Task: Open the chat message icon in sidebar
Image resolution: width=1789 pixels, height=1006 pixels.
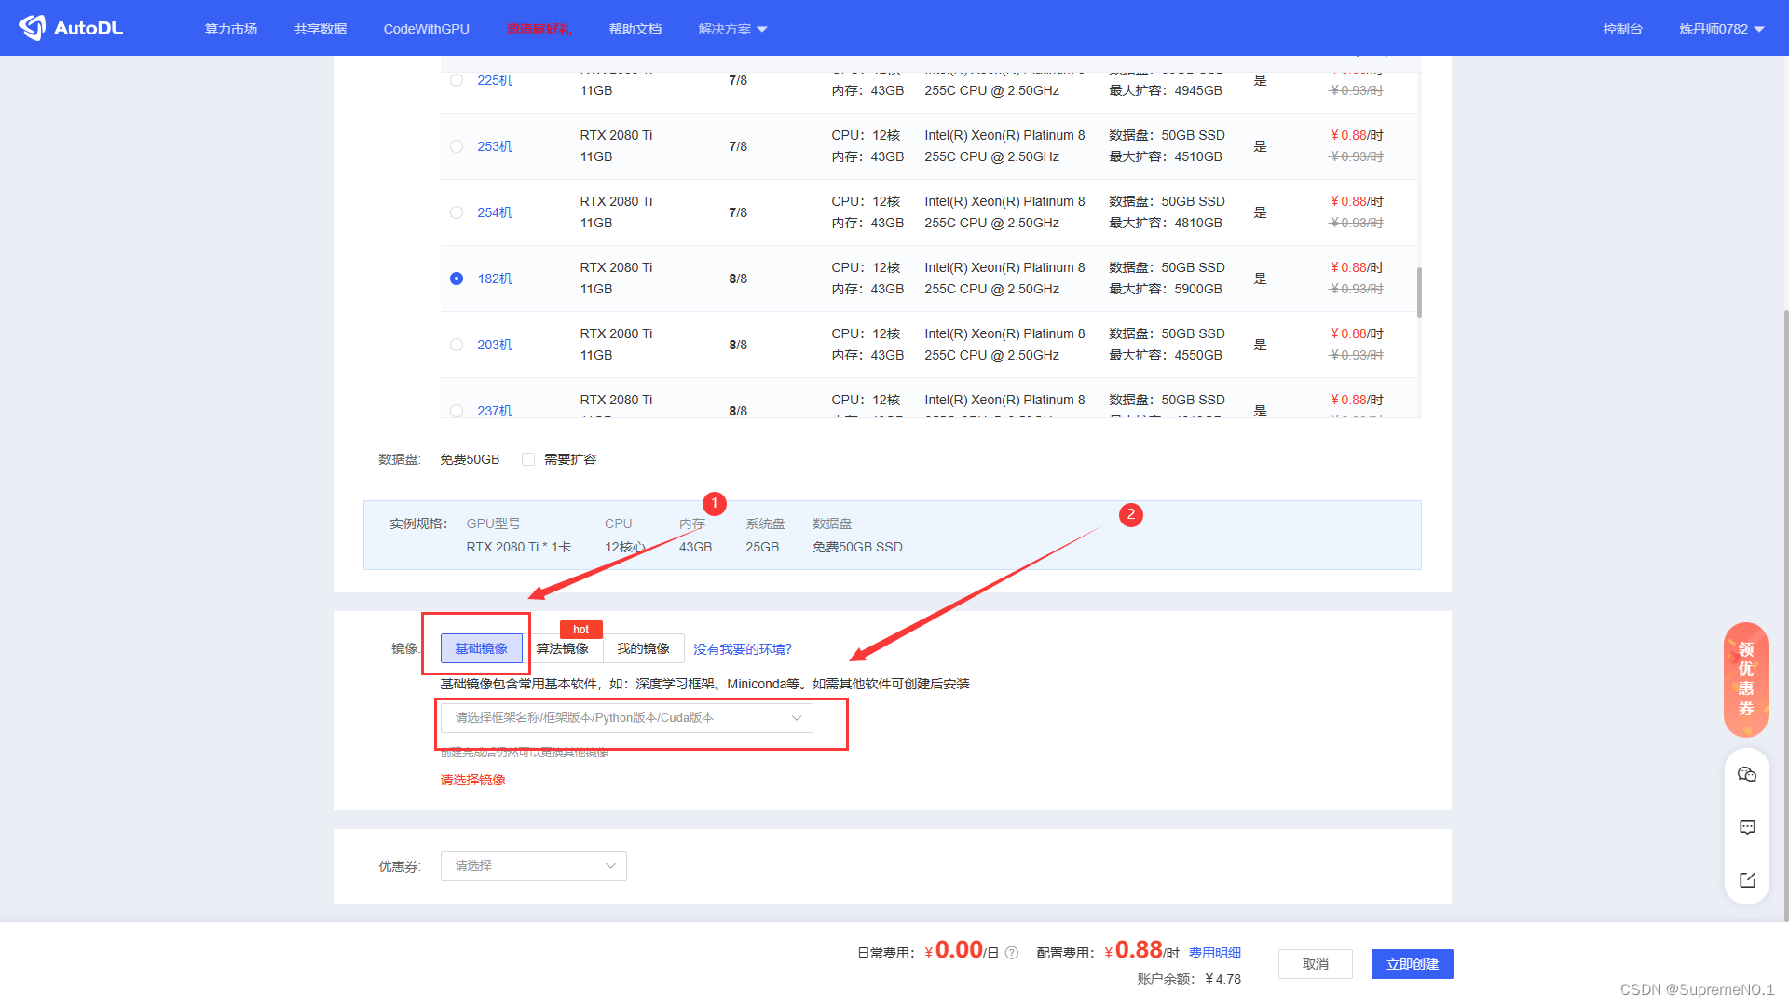Action: (1747, 827)
